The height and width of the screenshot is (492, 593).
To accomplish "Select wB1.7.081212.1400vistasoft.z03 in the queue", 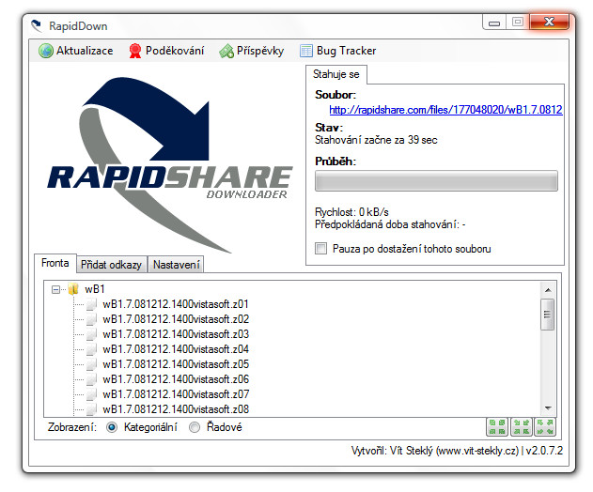I will [176, 334].
